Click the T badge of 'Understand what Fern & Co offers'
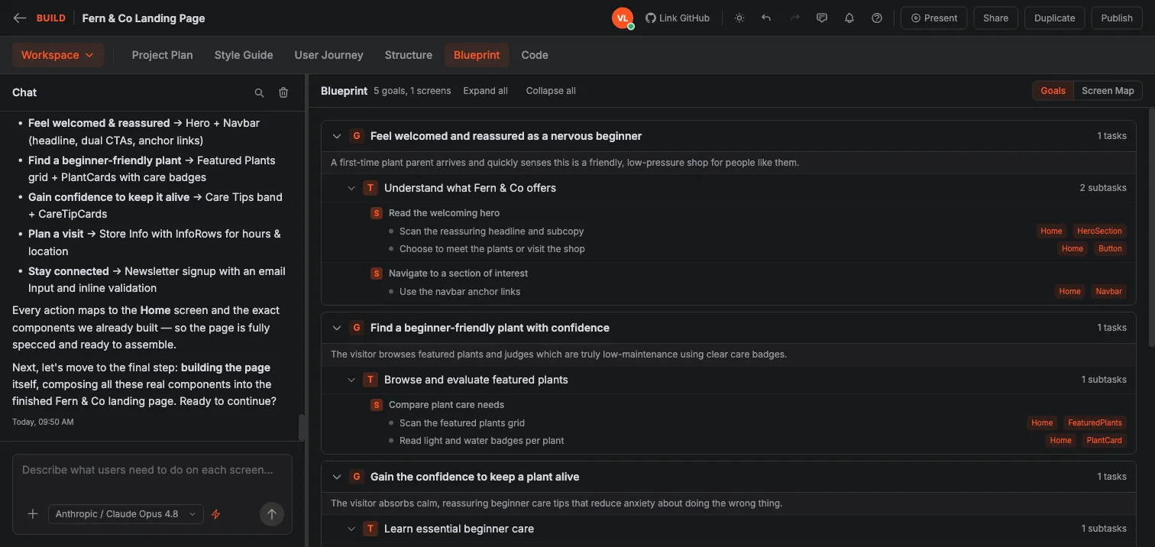Screen dimensions: 1155x547 [370, 188]
